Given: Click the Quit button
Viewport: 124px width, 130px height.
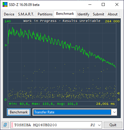Looking at the screenshot, I should point(113,125).
